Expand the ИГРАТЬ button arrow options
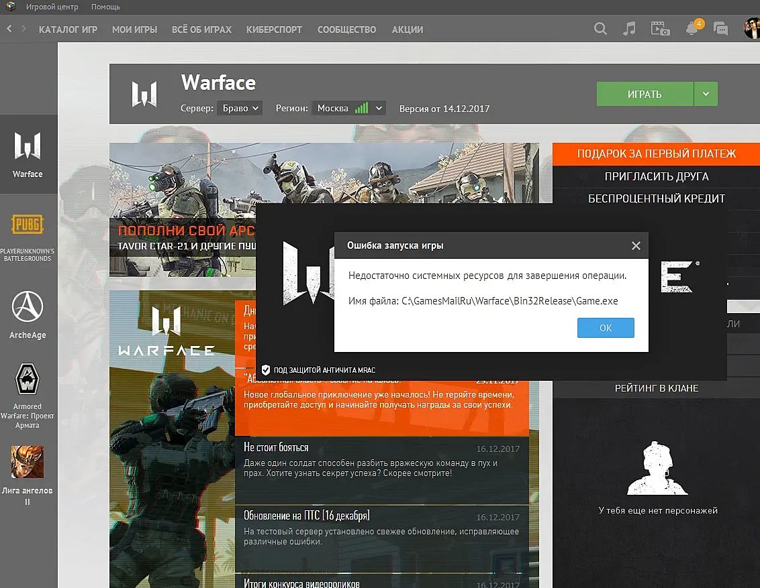The width and height of the screenshot is (760, 588). pyautogui.click(x=706, y=94)
